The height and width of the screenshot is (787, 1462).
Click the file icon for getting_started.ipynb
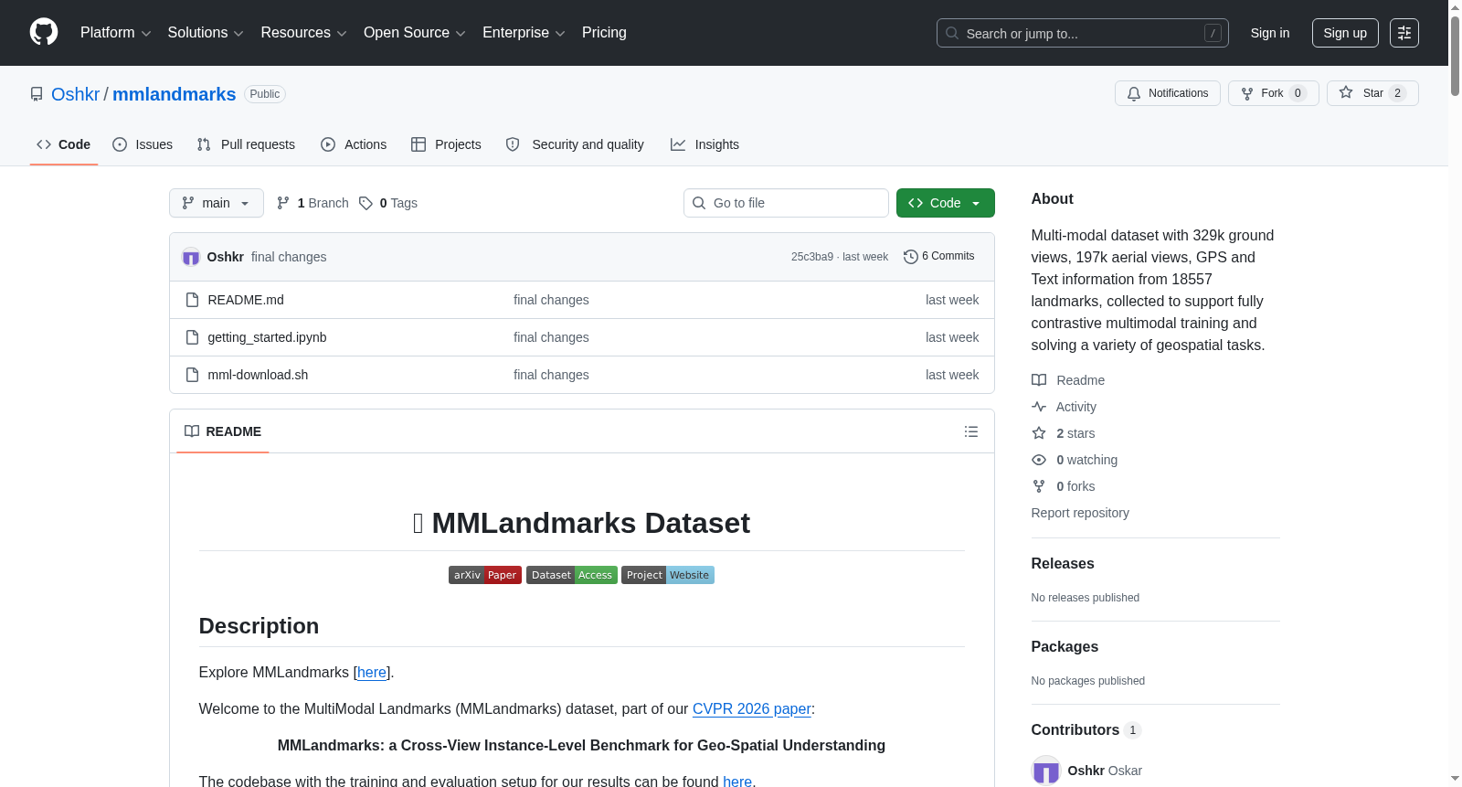pos(192,337)
